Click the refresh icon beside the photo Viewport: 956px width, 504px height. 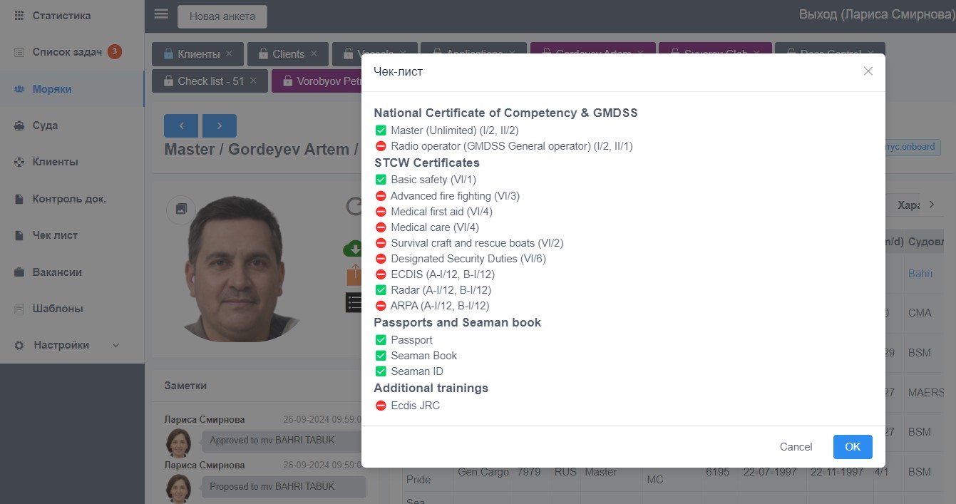click(354, 207)
